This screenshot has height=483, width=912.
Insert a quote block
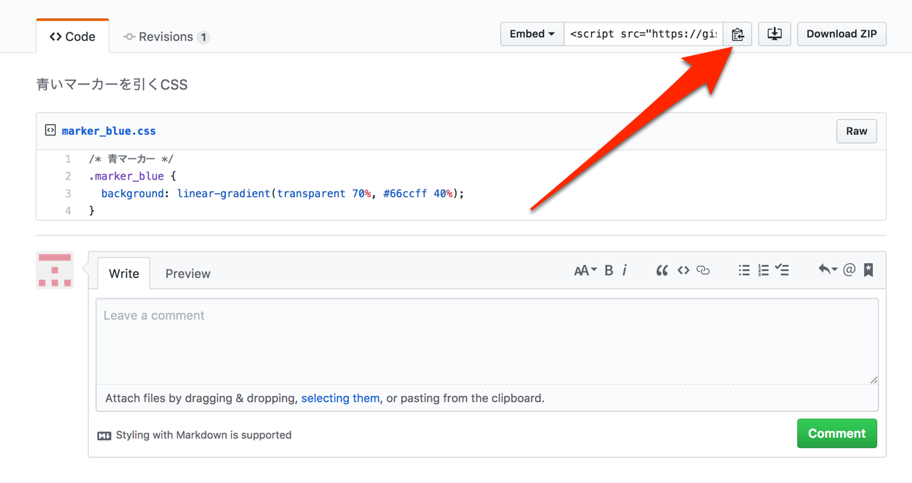point(662,270)
